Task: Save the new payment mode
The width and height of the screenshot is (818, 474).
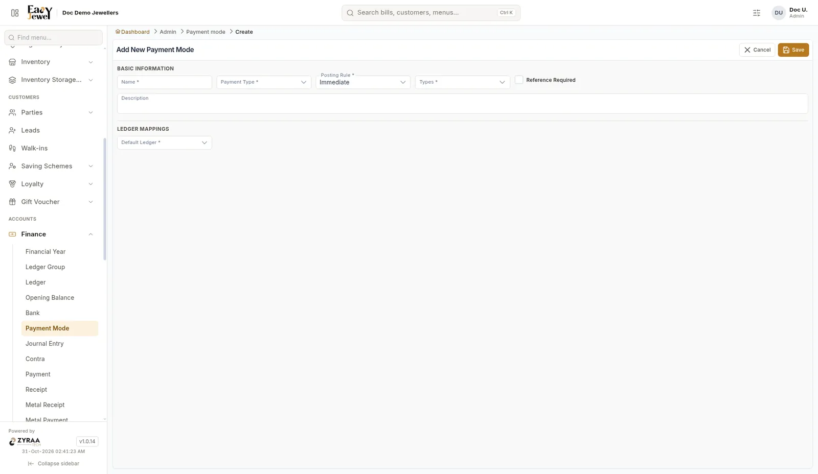Action: tap(793, 50)
